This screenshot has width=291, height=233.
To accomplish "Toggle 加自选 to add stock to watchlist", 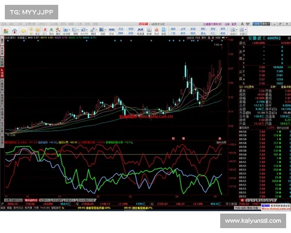I will click(x=190, y=37).
